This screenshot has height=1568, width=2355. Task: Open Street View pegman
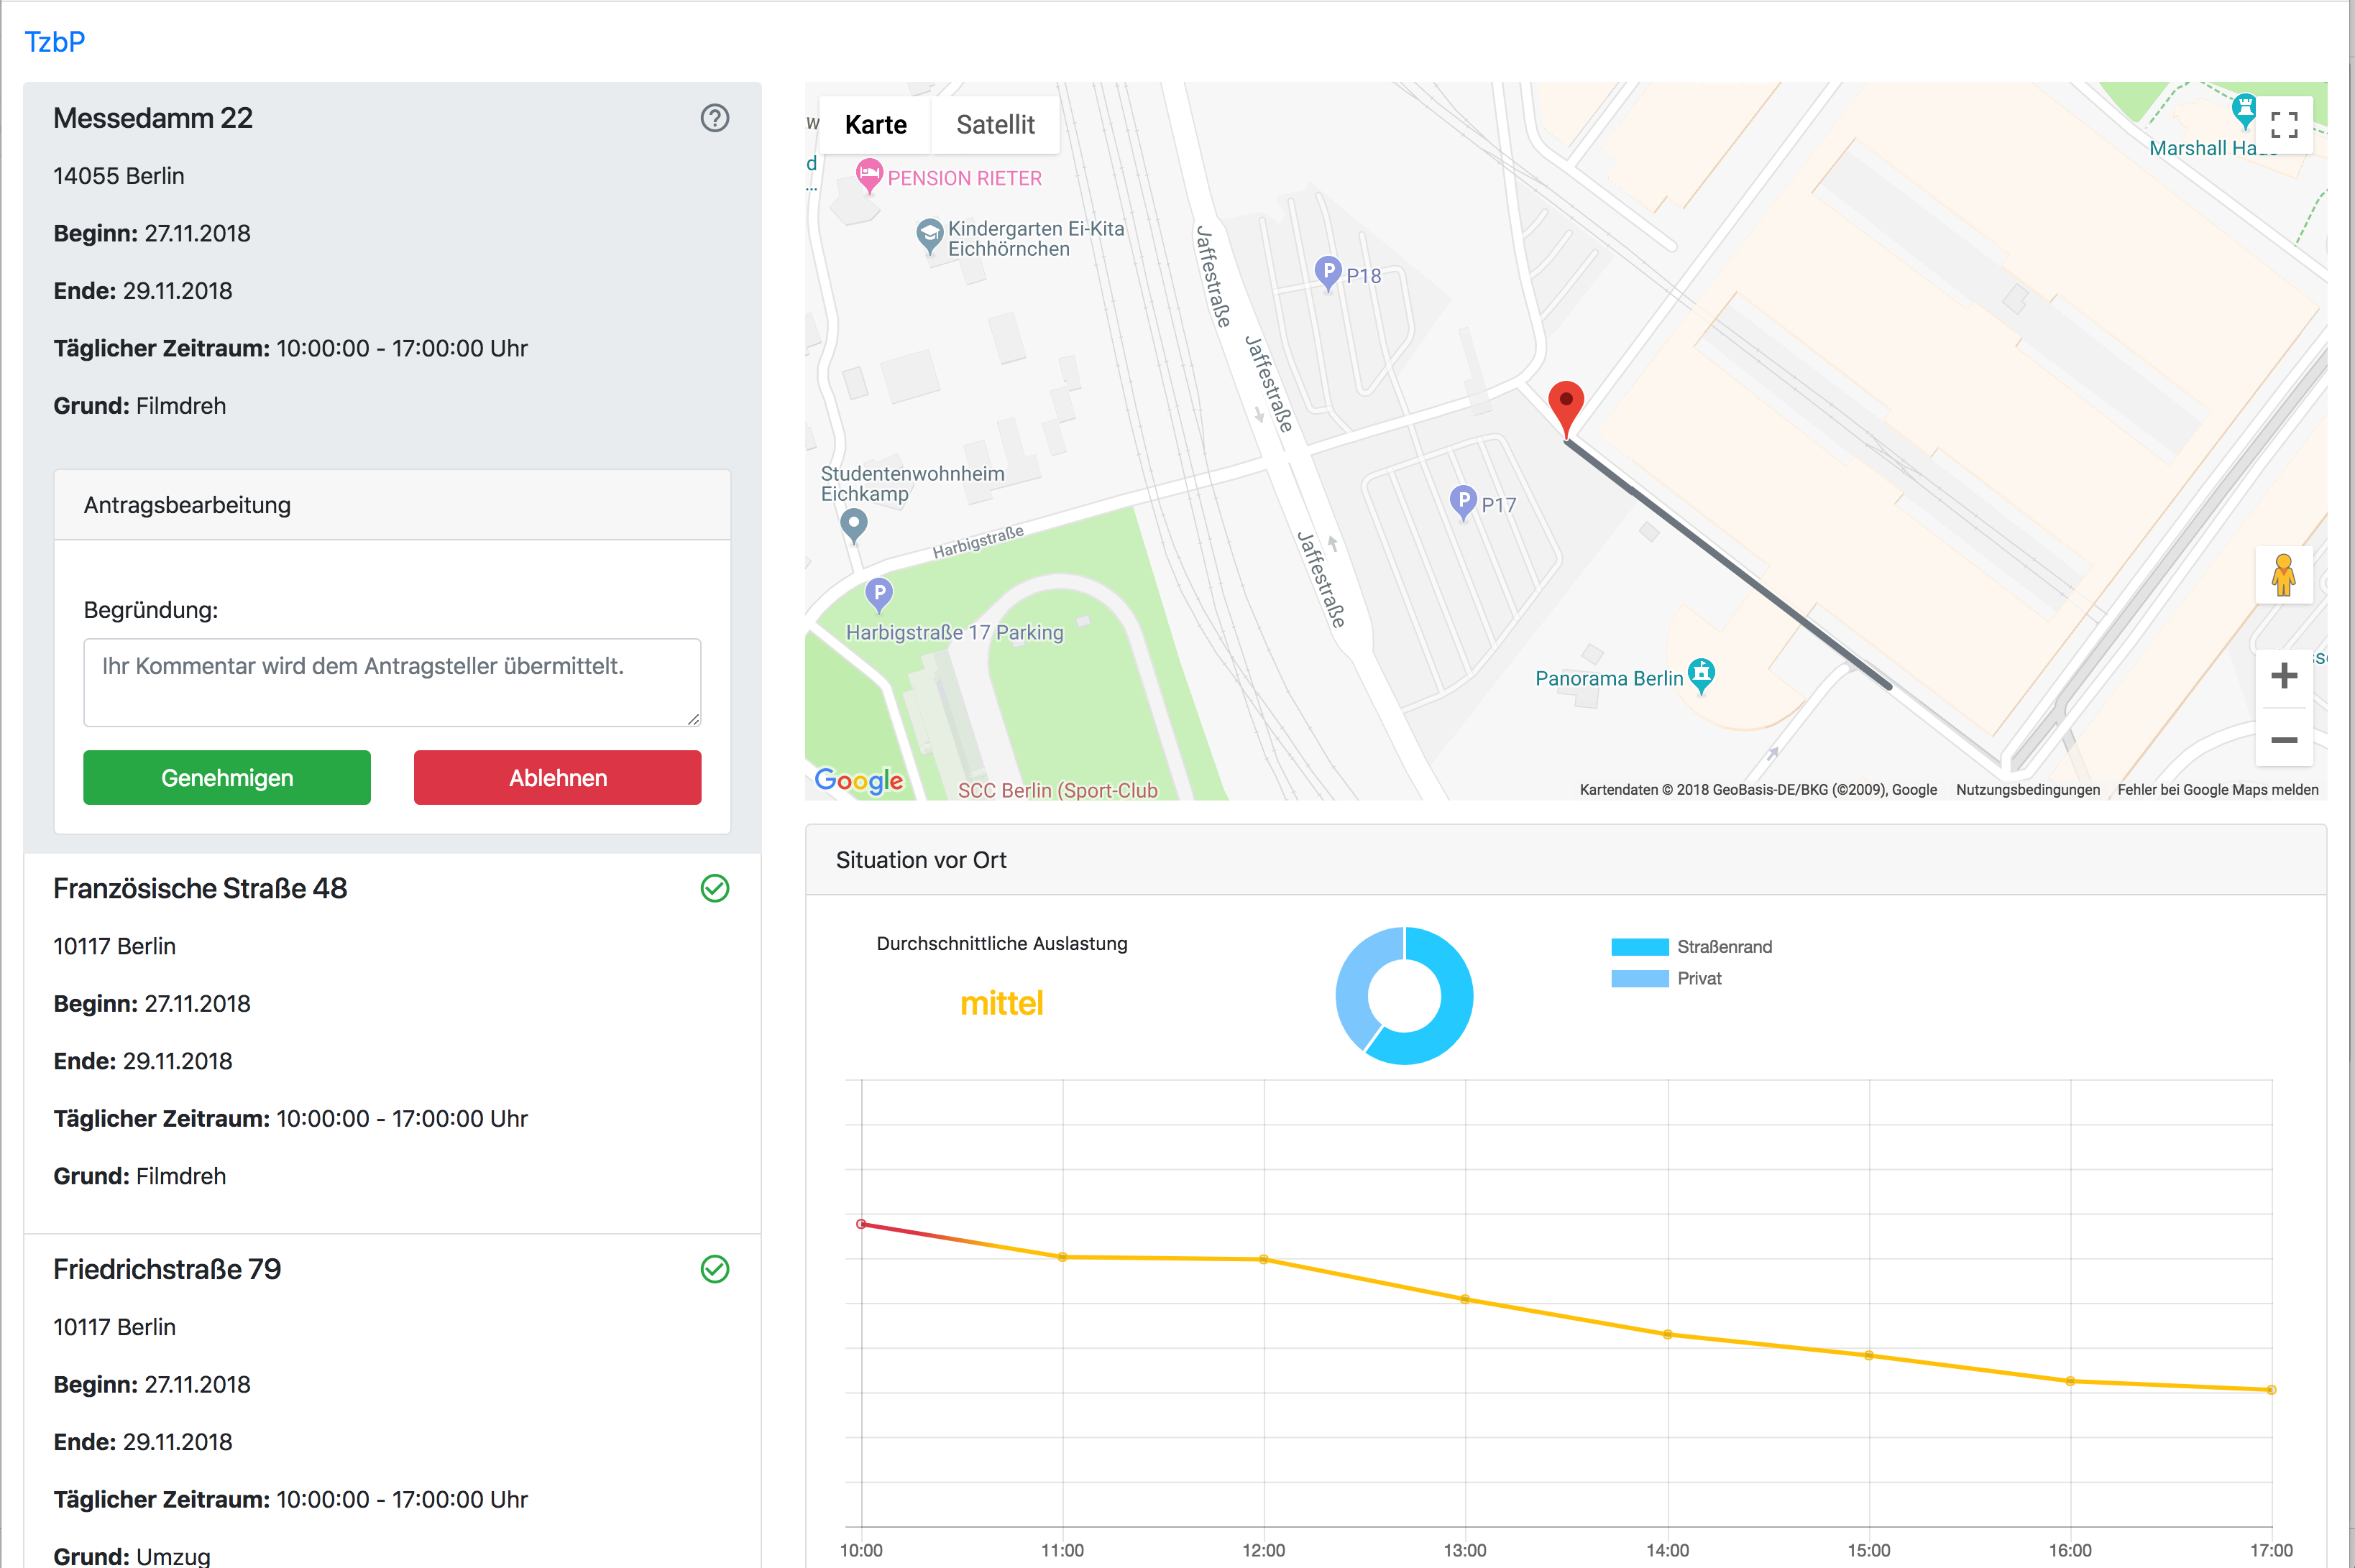tap(2283, 576)
